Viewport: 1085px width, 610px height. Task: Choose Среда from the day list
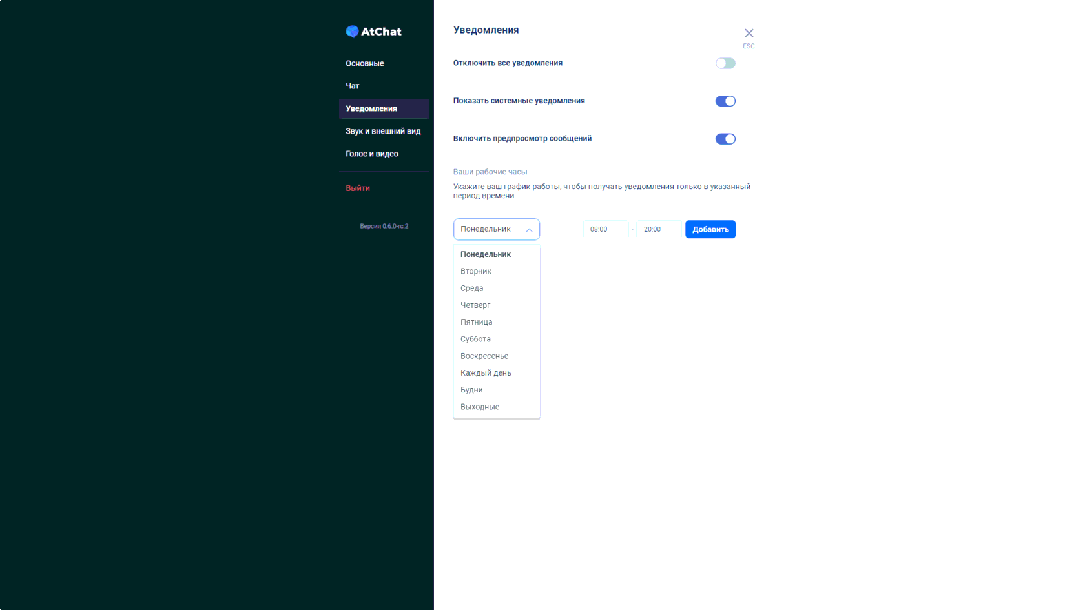[497, 288]
